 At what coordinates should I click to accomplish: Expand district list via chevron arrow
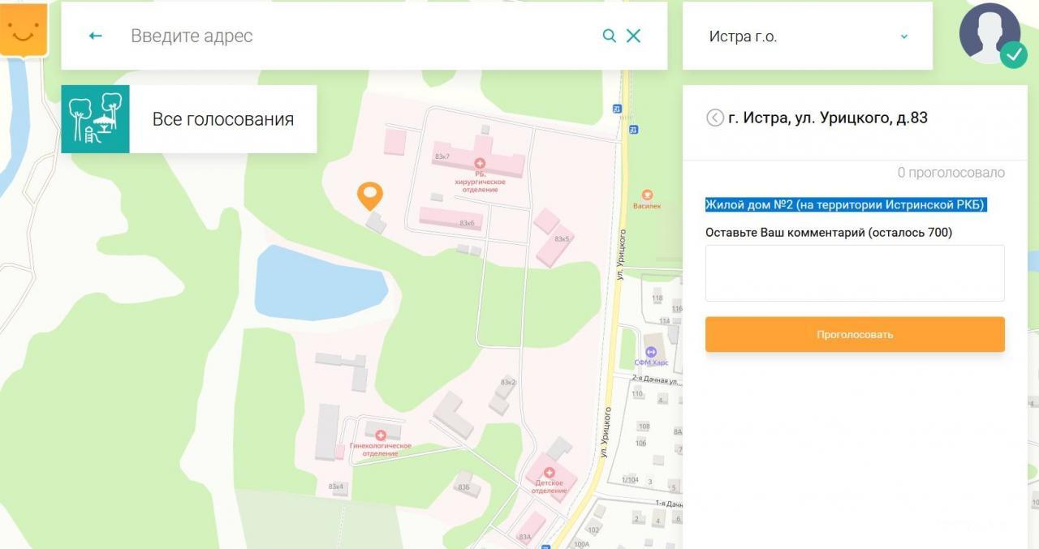pos(904,36)
